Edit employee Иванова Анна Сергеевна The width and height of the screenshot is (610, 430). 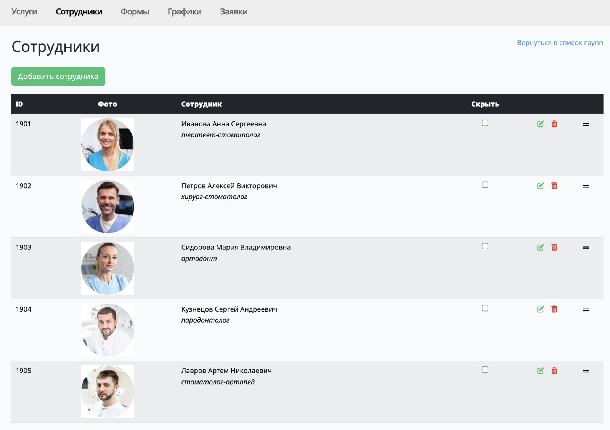[x=540, y=124]
